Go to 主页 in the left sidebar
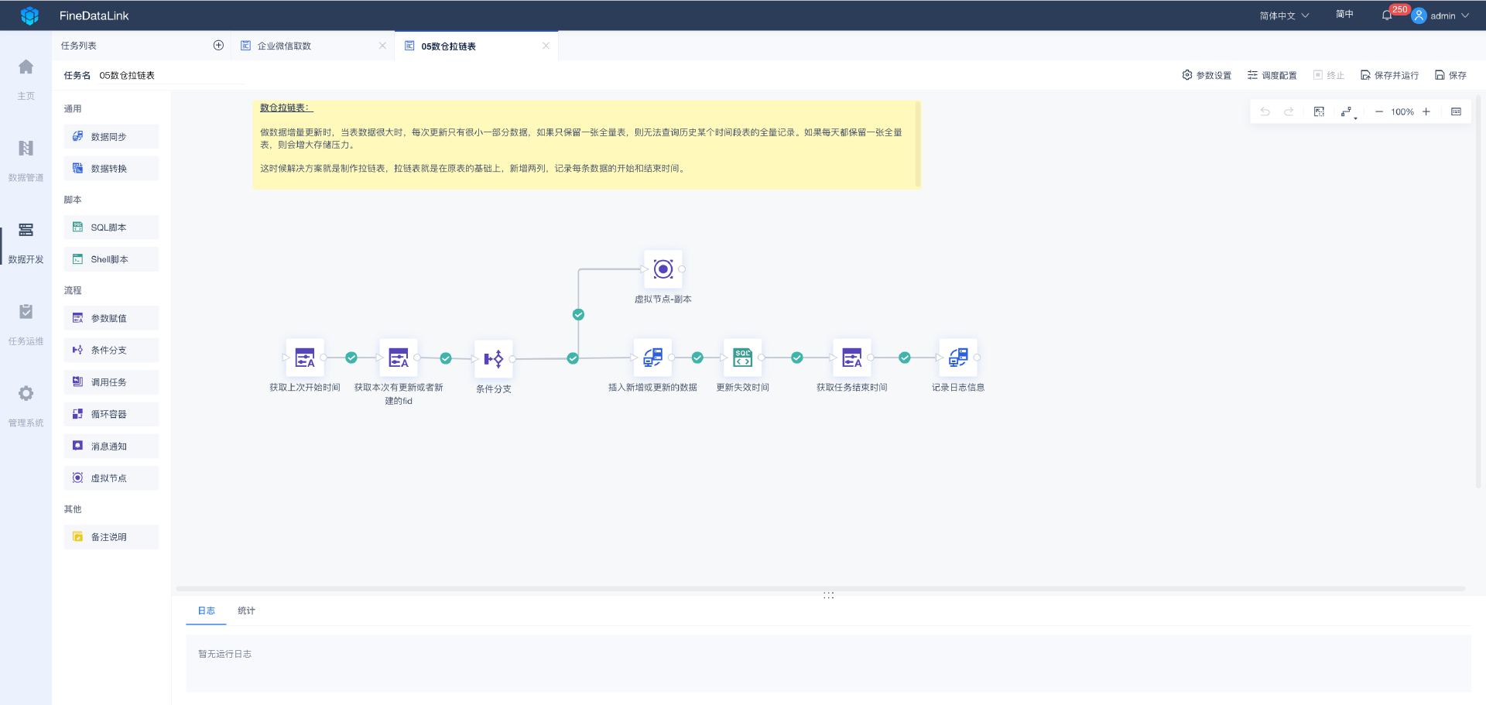This screenshot has height=705, width=1486. tap(26, 80)
